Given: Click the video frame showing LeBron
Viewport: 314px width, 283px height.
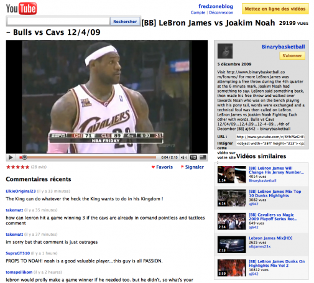Looking at the screenshot, I should click(107, 97).
